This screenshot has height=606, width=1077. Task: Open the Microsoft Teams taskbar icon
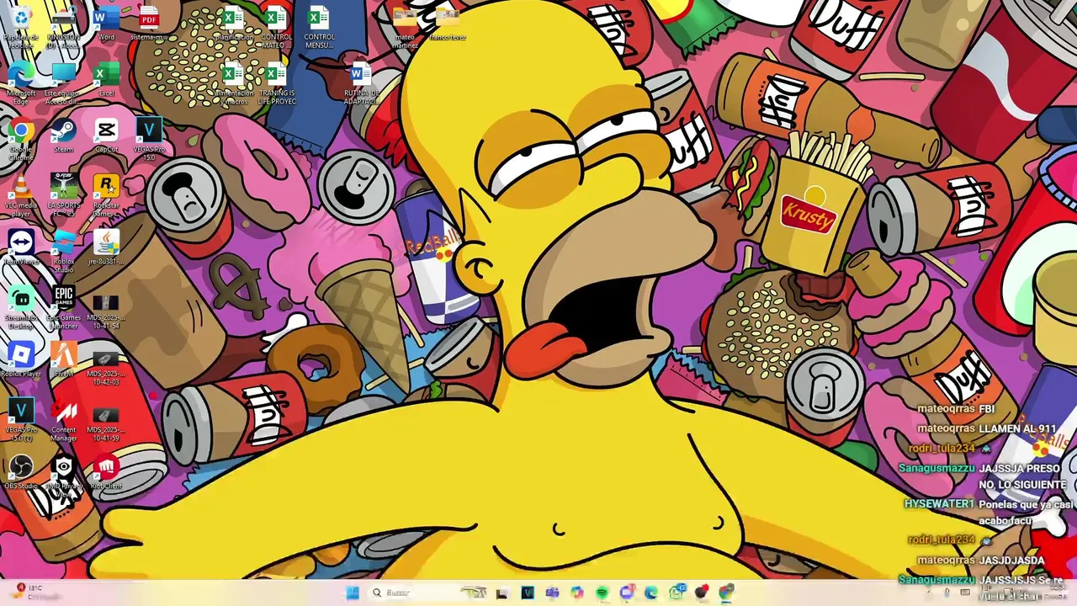point(552,593)
